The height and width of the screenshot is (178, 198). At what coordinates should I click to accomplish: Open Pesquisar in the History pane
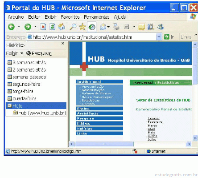pyautogui.click(x=39, y=53)
